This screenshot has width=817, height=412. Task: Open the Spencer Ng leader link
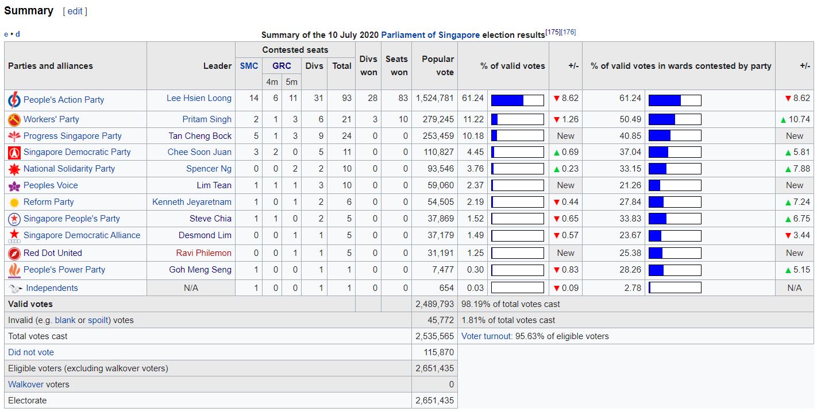[209, 169]
